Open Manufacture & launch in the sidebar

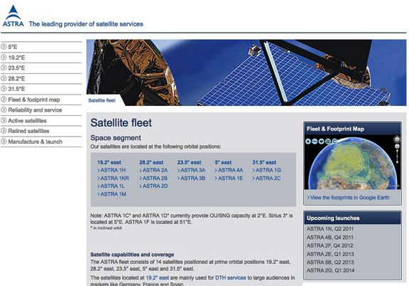pyautogui.click(x=41, y=142)
